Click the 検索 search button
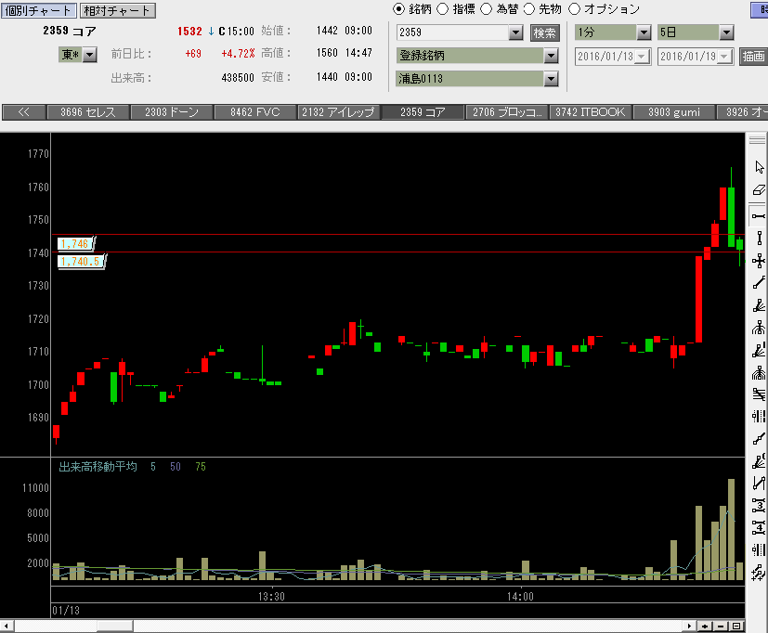 [544, 32]
